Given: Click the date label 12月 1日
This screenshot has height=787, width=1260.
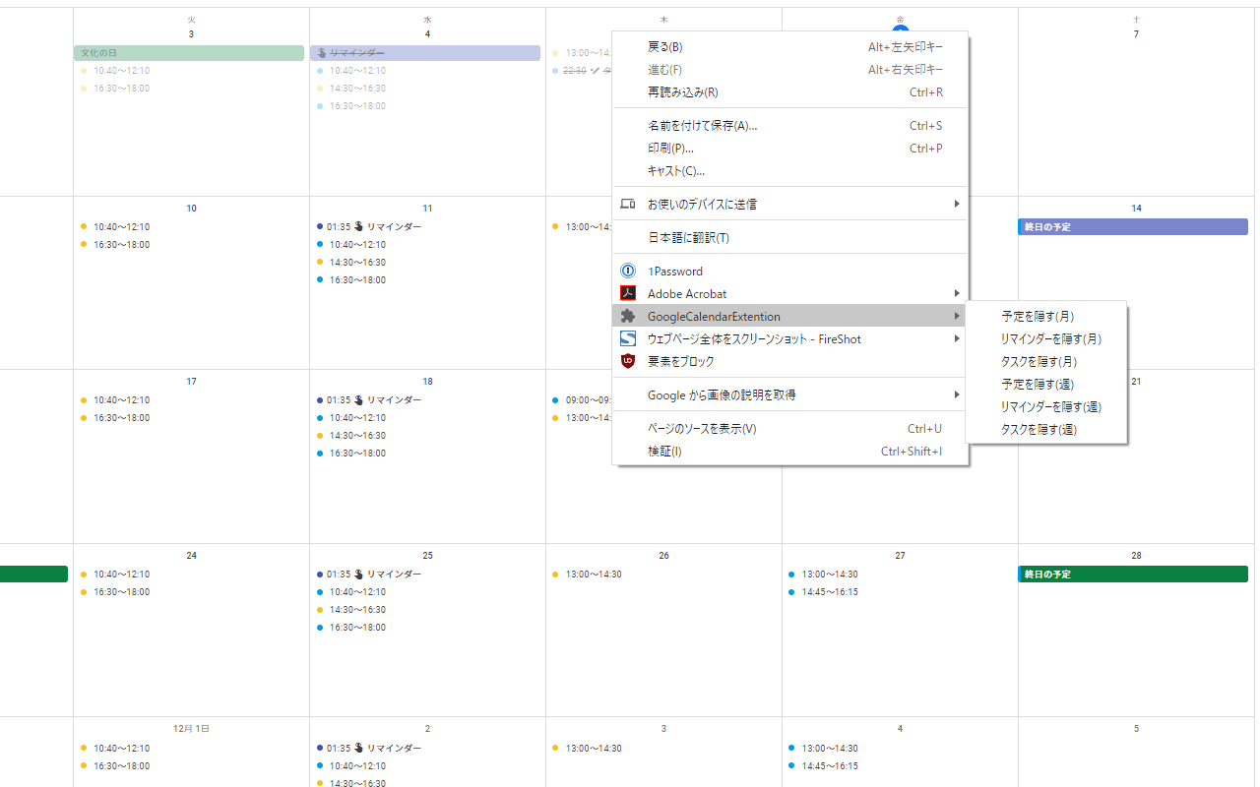Looking at the screenshot, I should point(191,729).
